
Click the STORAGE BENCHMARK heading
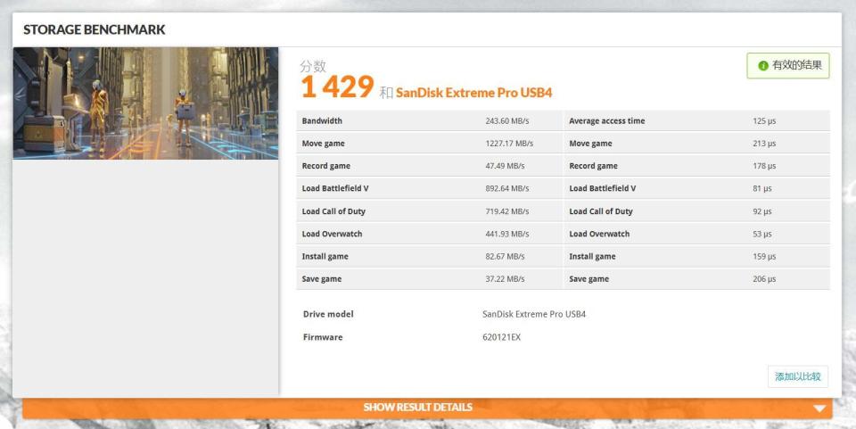pyautogui.click(x=94, y=29)
